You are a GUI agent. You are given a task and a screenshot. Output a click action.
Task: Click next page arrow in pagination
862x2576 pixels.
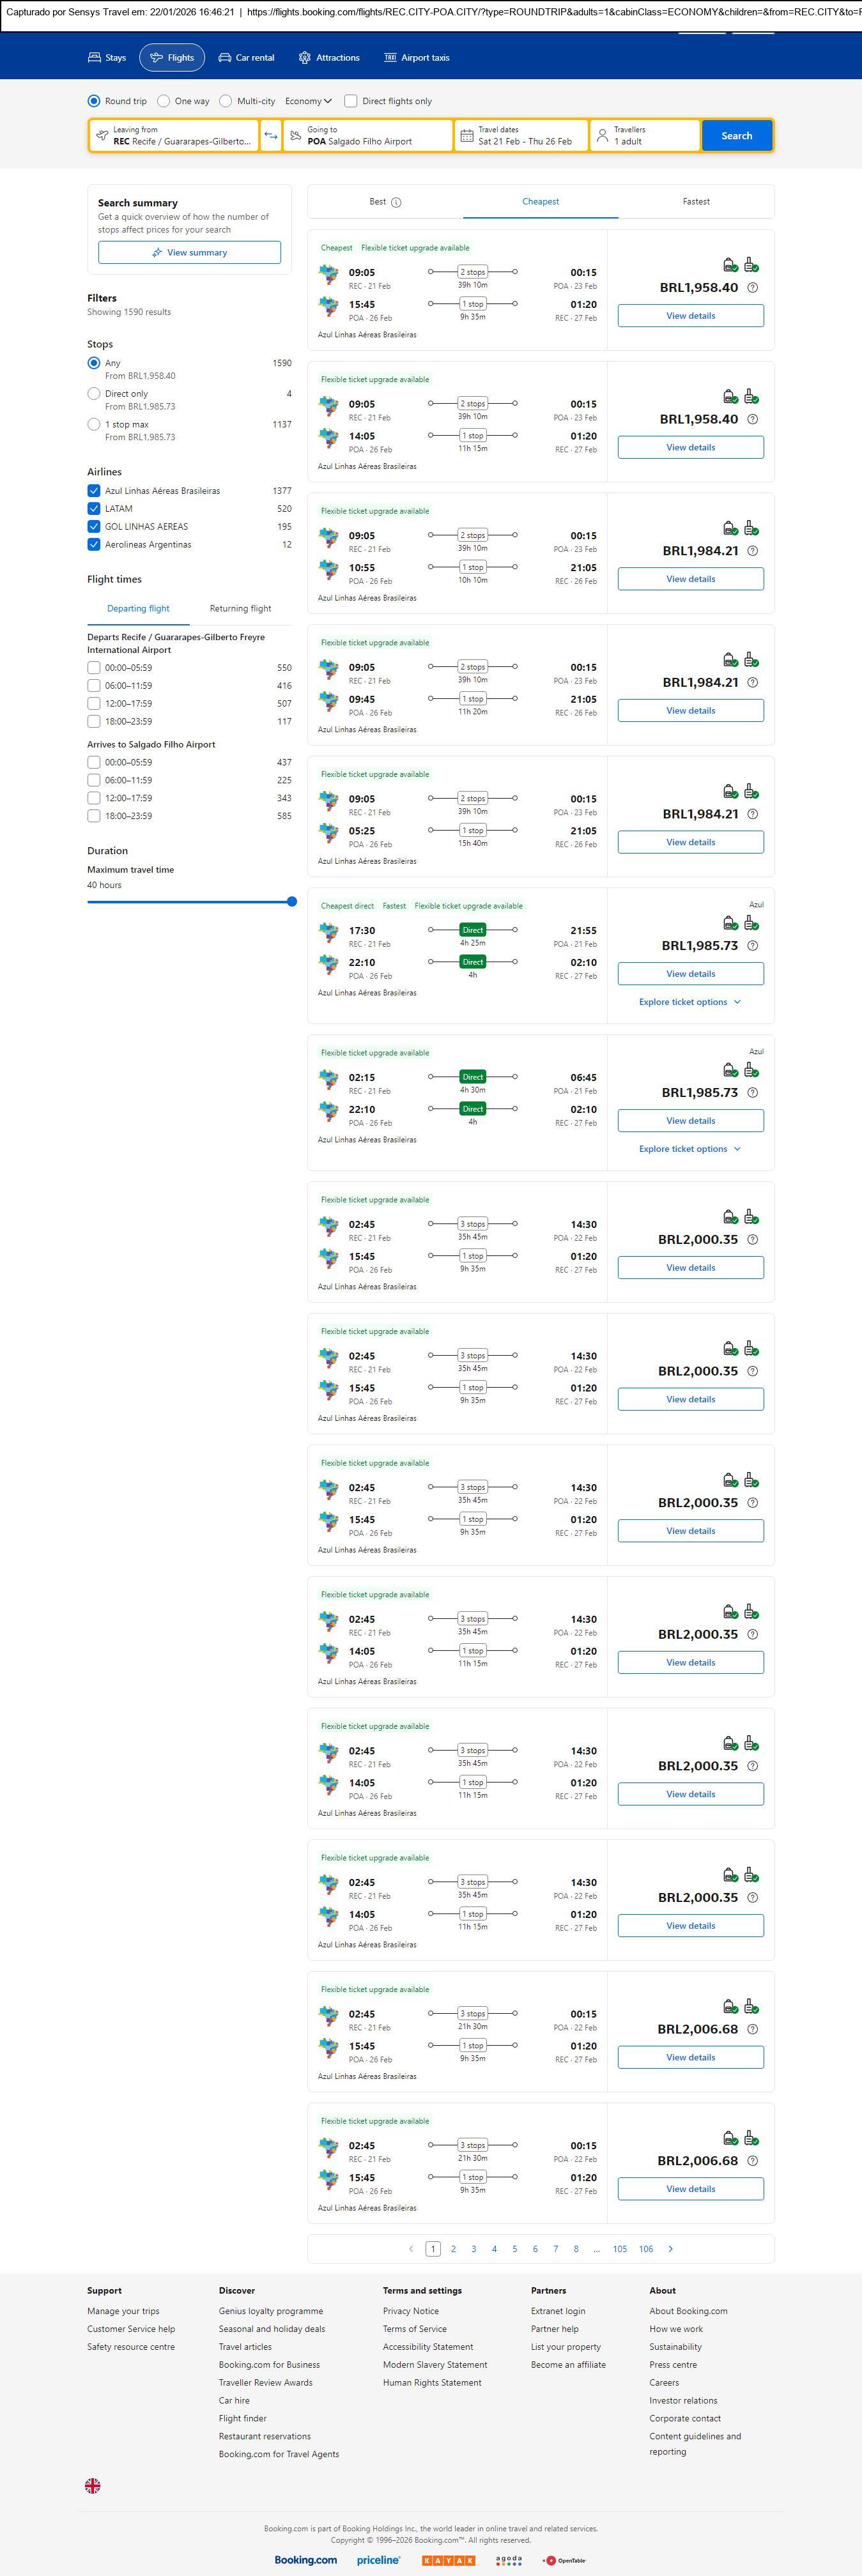pyautogui.click(x=670, y=2249)
